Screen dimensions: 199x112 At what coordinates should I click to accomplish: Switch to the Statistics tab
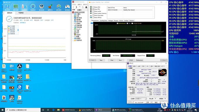[132, 20]
